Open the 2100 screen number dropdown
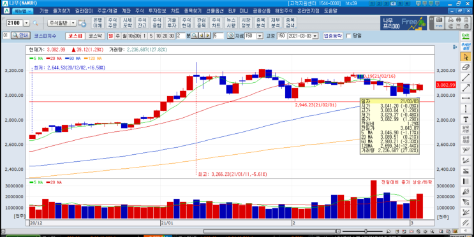The width and height of the screenshot is (474, 237). [x=27, y=23]
